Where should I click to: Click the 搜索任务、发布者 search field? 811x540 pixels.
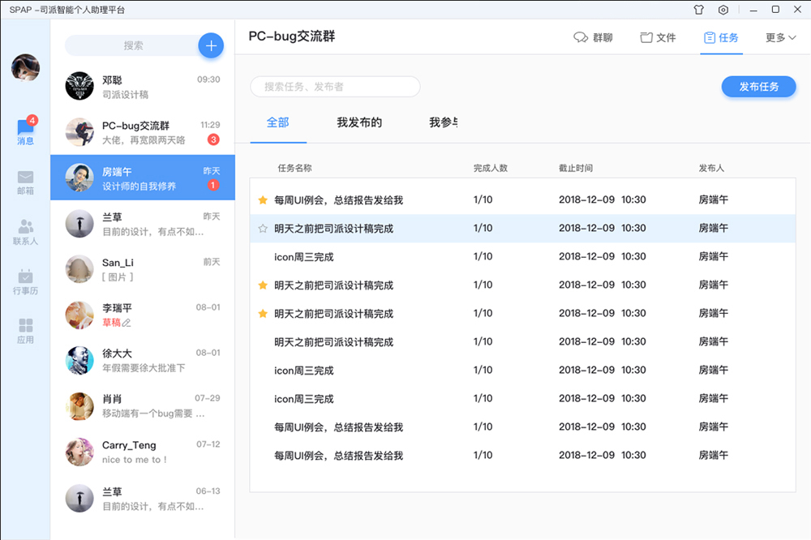tap(335, 87)
